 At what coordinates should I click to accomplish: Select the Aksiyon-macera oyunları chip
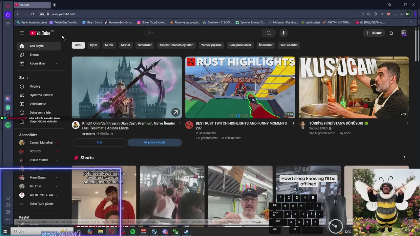[x=176, y=45]
